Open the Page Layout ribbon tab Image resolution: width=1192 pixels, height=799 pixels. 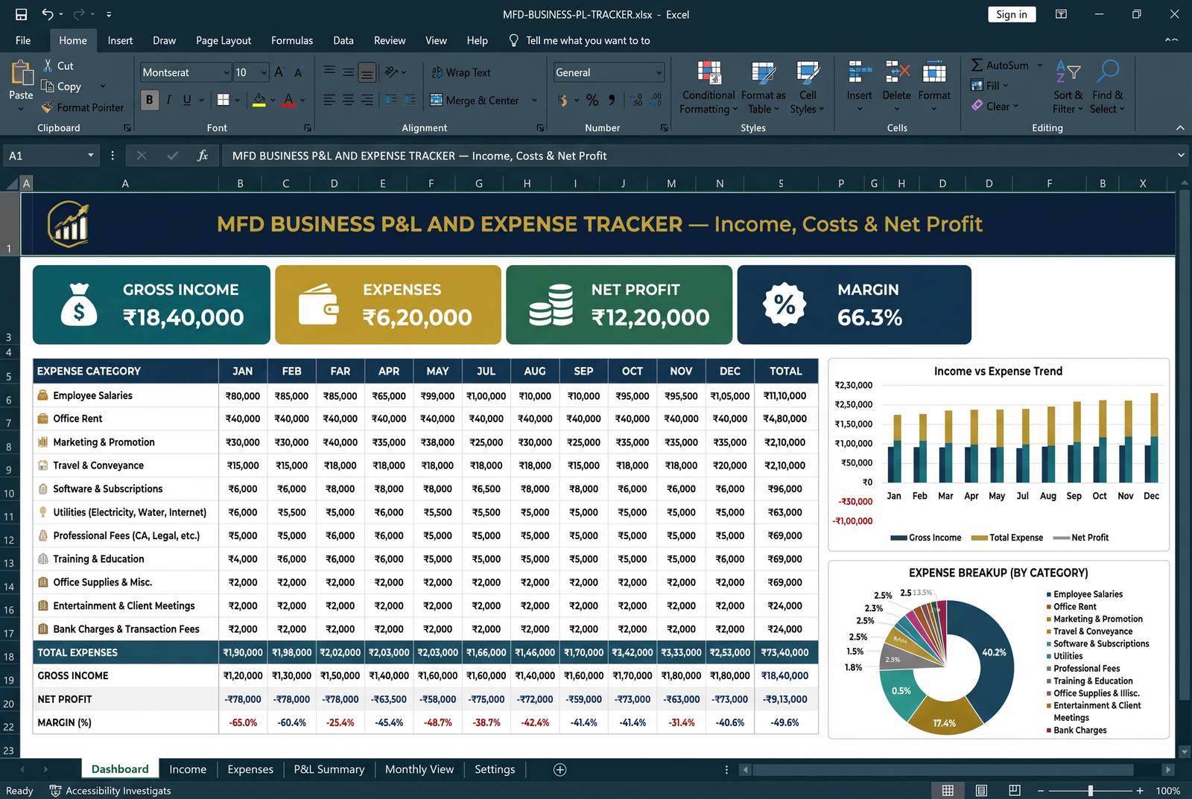click(223, 40)
